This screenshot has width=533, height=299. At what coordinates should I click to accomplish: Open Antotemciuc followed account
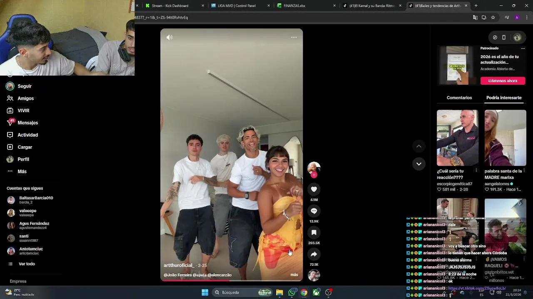[31, 251]
